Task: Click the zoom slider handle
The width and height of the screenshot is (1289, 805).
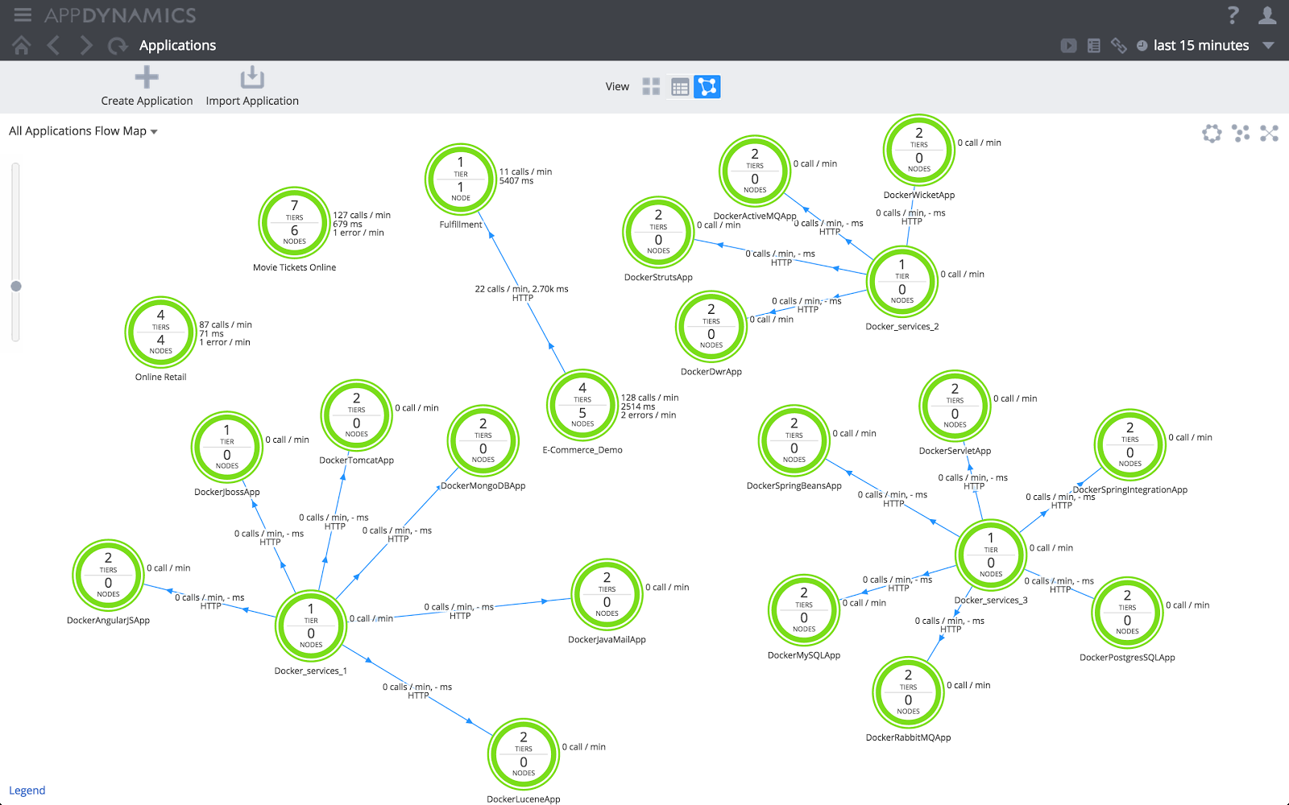Action: [15, 286]
